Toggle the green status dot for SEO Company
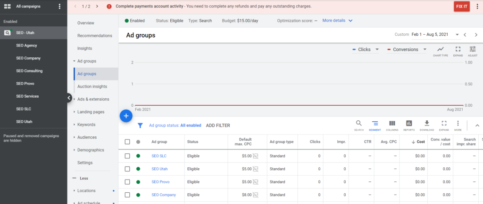483x204 pixels. tap(138, 195)
